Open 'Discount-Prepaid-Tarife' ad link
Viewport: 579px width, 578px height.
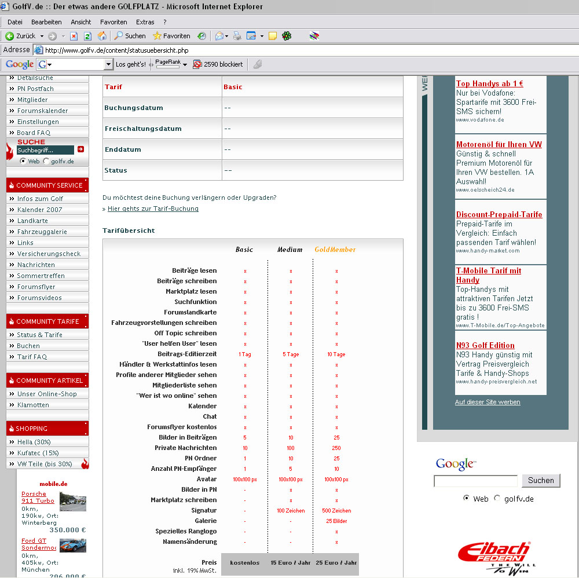pyautogui.click(x=499, y=215)
